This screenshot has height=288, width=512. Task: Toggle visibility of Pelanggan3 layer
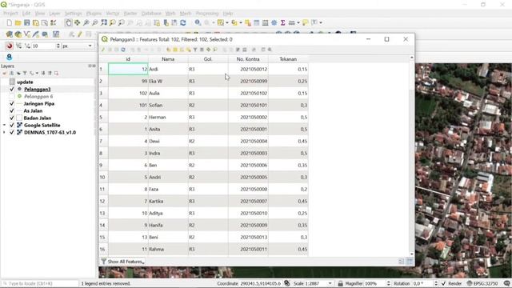(12, 89)
